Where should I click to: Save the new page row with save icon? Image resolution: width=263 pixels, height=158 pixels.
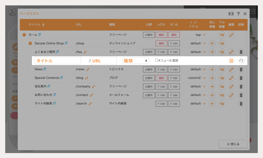tap(231, 61)
